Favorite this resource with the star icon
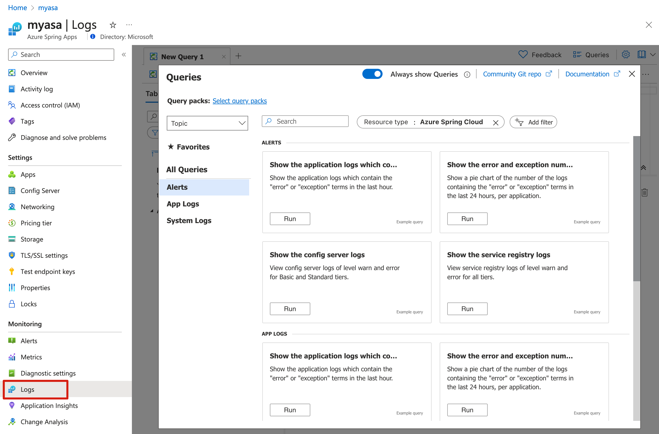 [113, 25]
